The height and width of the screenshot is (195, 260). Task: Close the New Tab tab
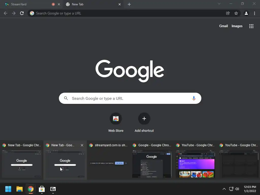(120, 4)
